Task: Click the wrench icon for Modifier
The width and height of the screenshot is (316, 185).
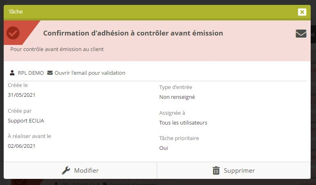Action: click(x=66, y=171)
